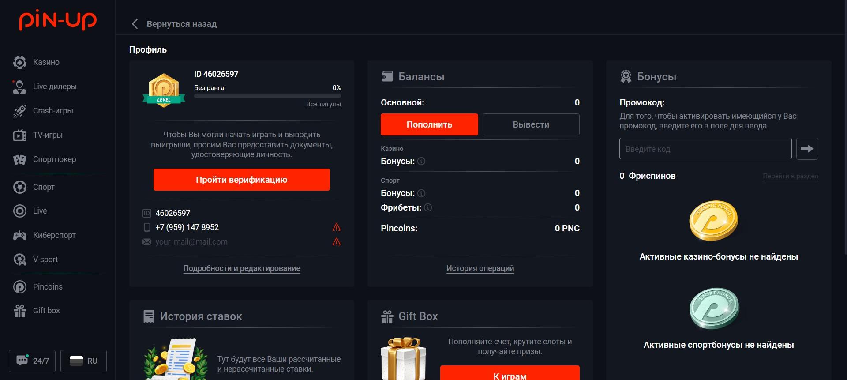Screen dimensions: 847x380
Task: Open Pincoins menu item
Action: (48, 287)
